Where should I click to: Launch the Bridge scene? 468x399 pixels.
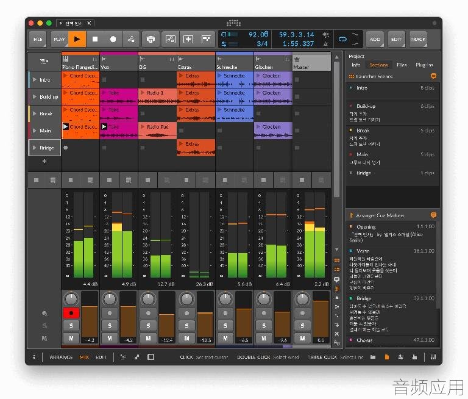pyautogui.click(x=35, y=148)
